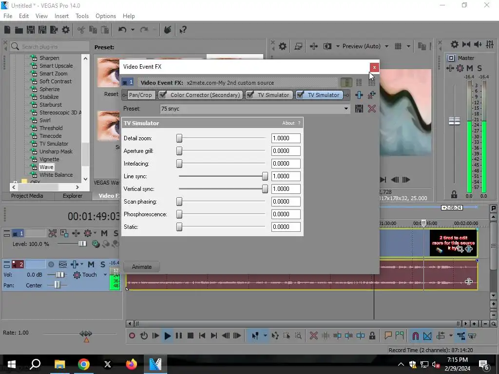
Task: Click Remove Selected Plug-In icon
Action: point(371,95)
